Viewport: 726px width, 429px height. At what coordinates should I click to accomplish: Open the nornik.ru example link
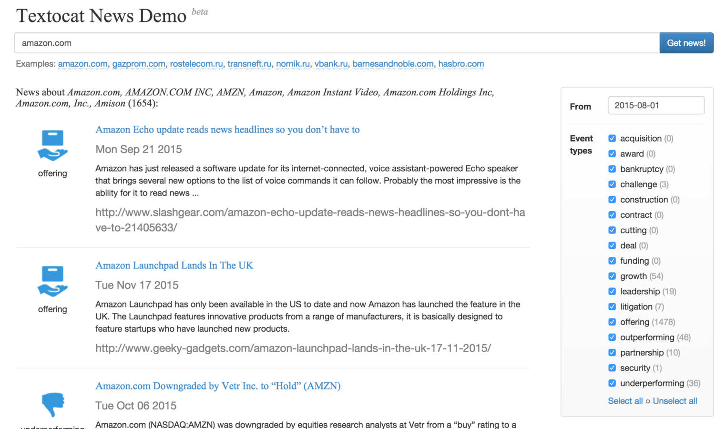(x=293, y=64)
